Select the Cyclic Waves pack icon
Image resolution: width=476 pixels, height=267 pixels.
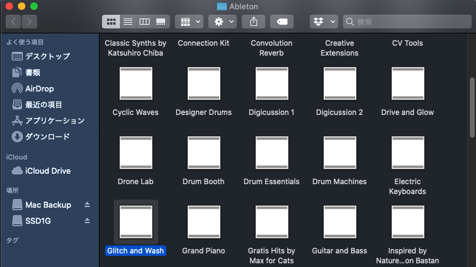click(x=136, y=83)
